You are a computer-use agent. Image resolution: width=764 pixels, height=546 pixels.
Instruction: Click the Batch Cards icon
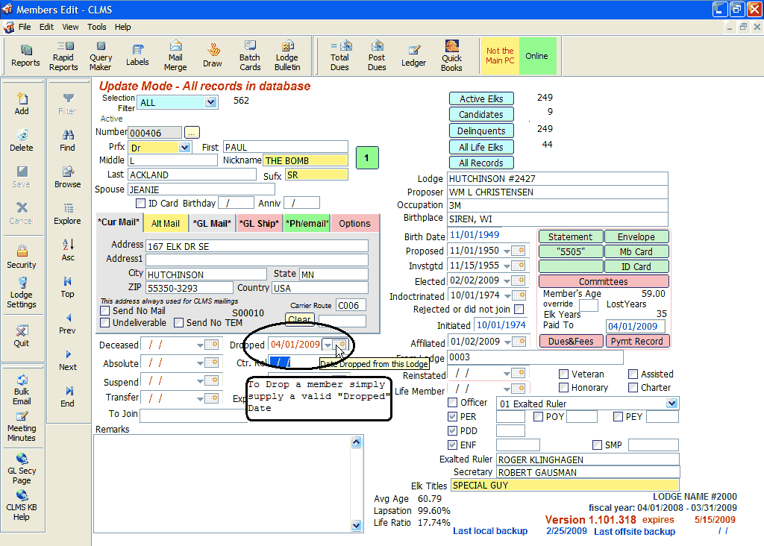click(x=250, y=56)
